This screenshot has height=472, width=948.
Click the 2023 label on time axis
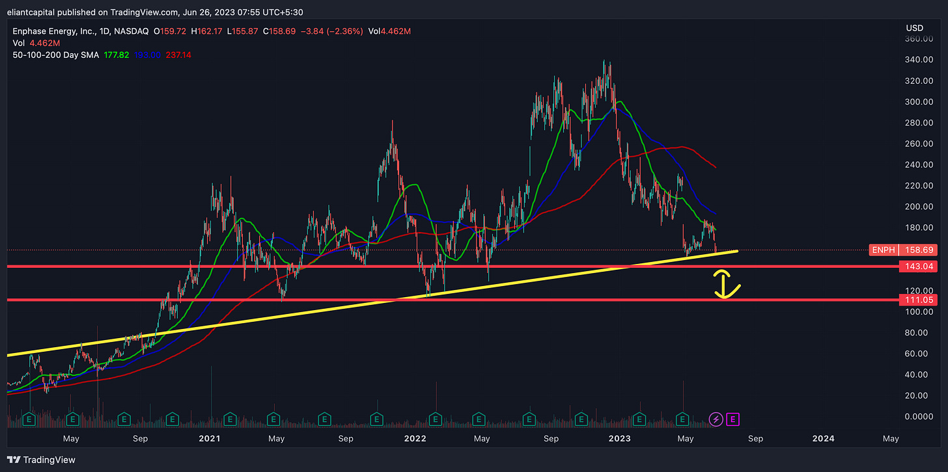pyautogui.click(x=619, y=439)
